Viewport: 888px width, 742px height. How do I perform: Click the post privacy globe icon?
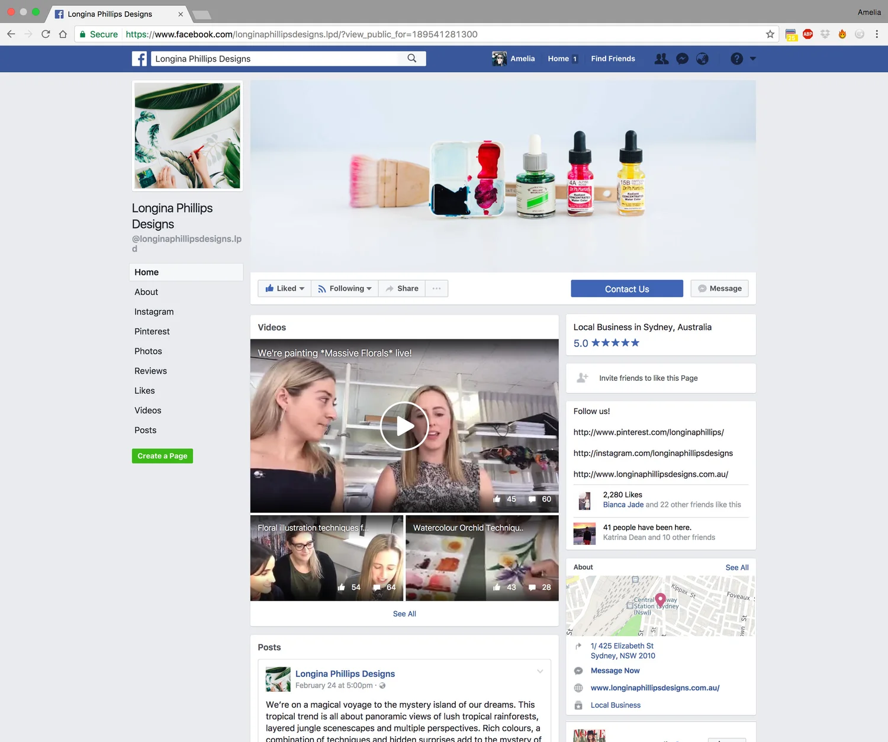382,686
